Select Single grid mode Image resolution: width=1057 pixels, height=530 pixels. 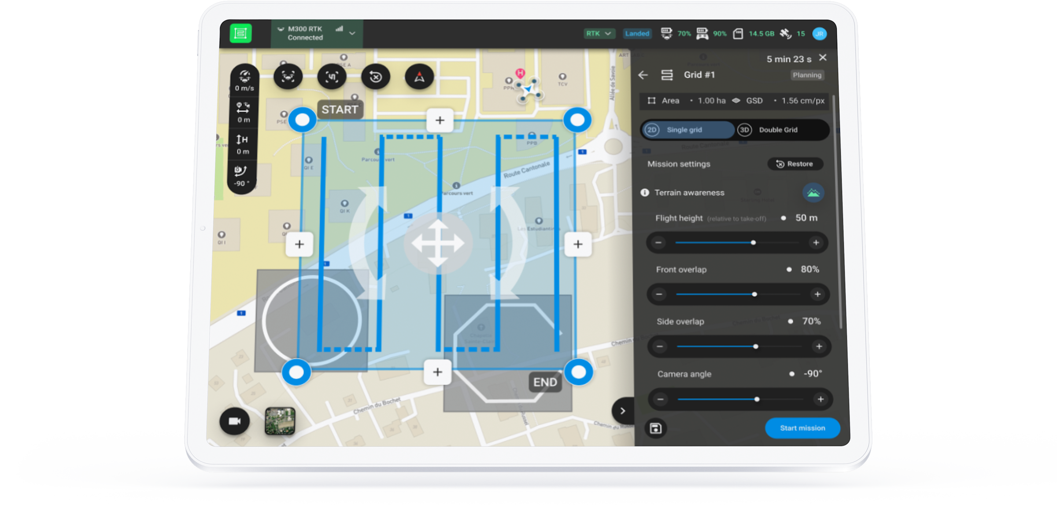click(x=687, y=130)
